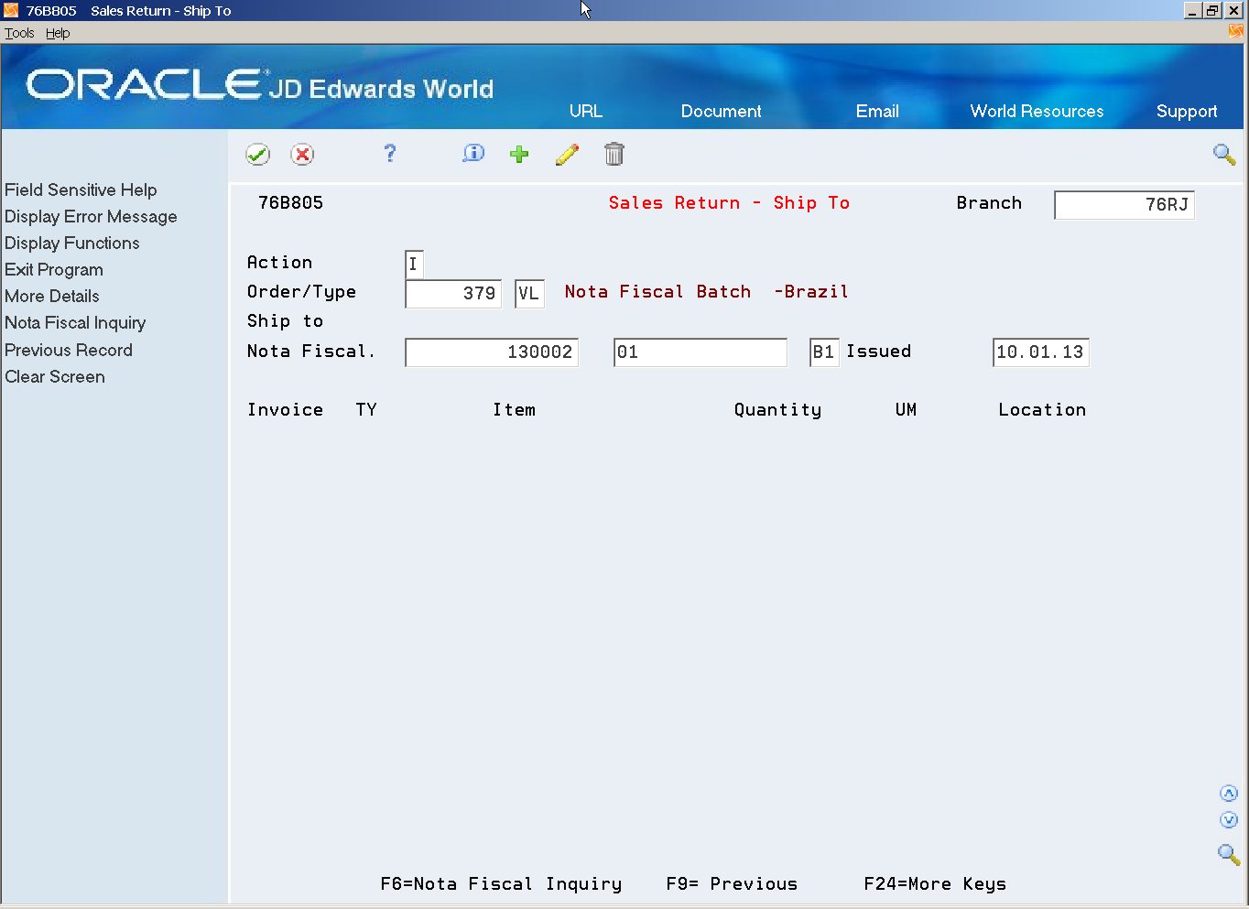Image resolution: width=1249 pixels, height=909 pixels.
Task: Click the Item column header
Action: coord(514,410)
